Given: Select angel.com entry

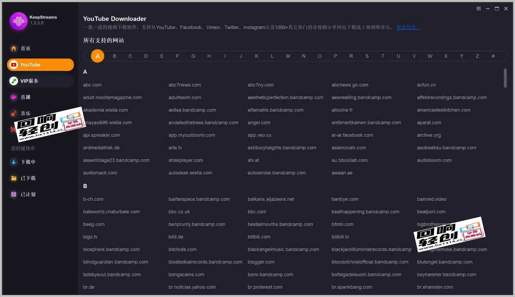Looking at the screenshot, I should point(259,123).
